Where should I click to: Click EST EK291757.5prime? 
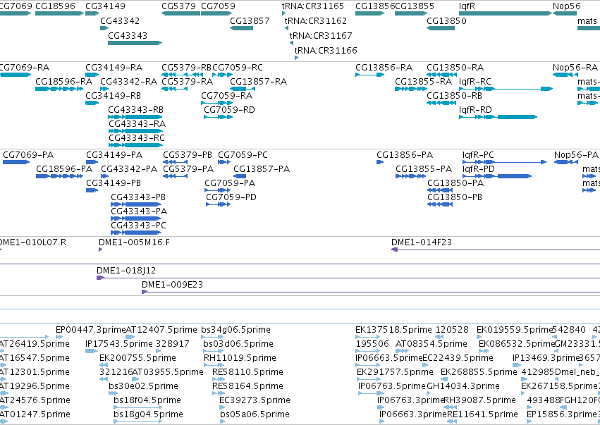click(x=396, y=372)
